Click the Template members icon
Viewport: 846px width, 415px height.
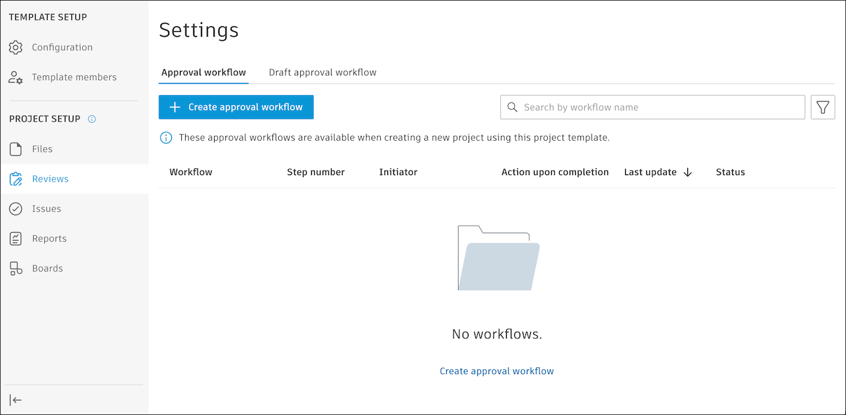pyautogui.click(x=16, y=77)
